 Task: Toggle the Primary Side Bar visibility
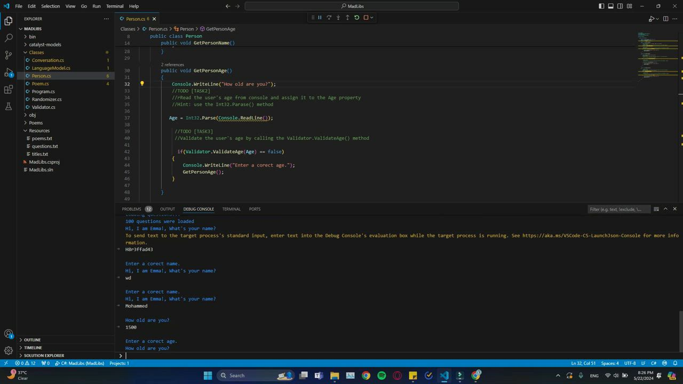pyautogui.click(x=601, y=6)
